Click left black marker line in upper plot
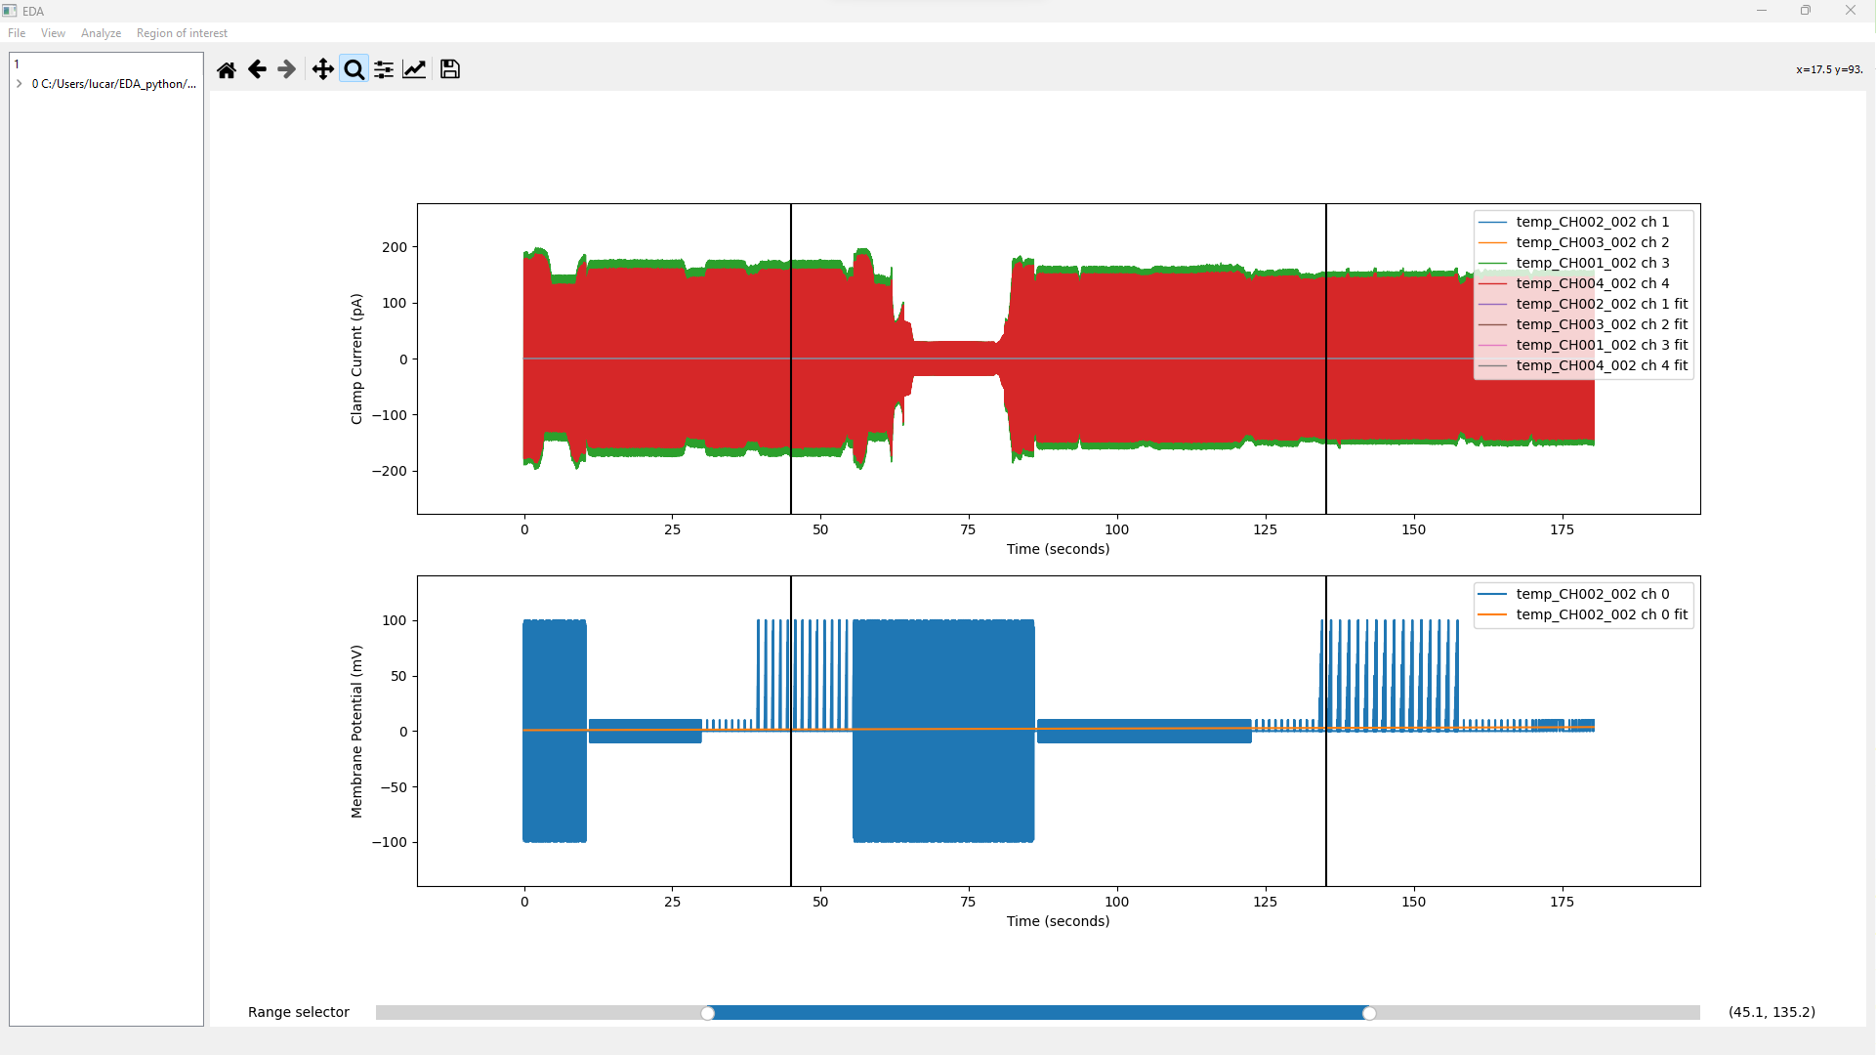This screenshot has width=1876, height=1055. [791, 359]
